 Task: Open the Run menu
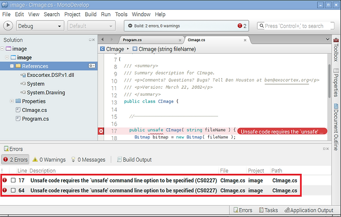coord(106,14)
